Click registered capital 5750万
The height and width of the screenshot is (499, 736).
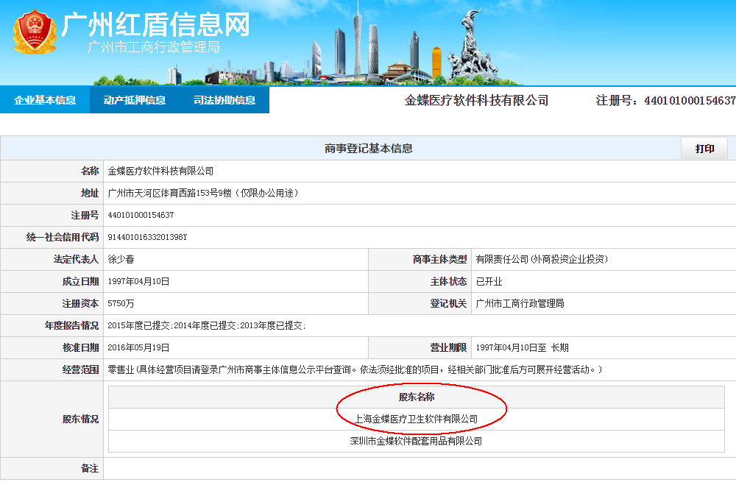(121, 303)
